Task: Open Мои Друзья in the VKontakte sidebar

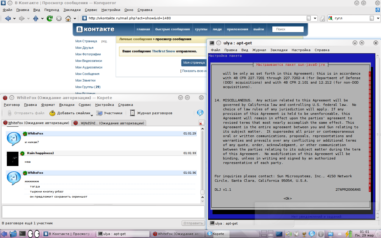Action: click(x=84, y=48)
